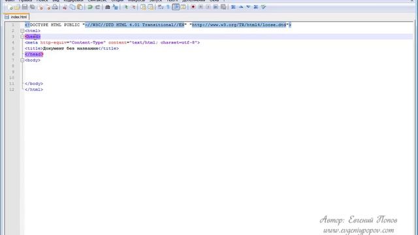The image size is (418, 235).
Task: Click the meta http-equiv line
Action: click(x=112, y=42)
